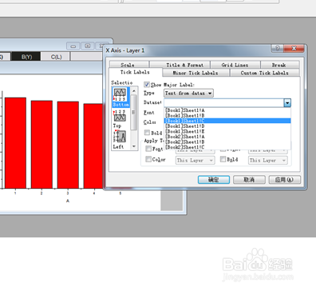Close the X Axis - Layer 1 dialog
316x291 pixels.
(294, 48)
